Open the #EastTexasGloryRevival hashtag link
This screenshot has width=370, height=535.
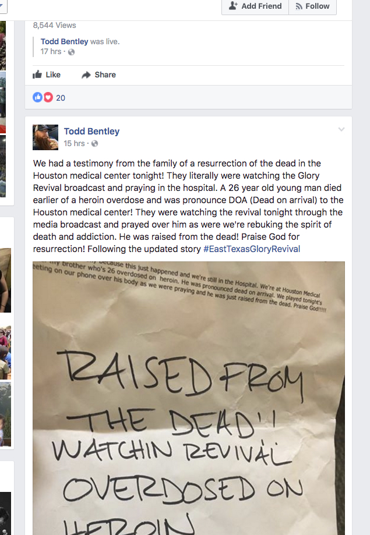252,249
